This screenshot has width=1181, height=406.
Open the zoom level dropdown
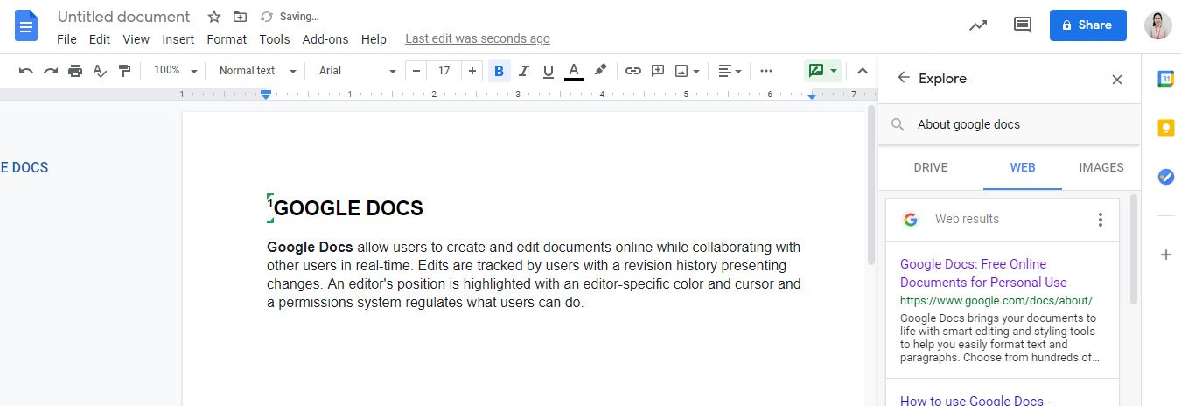pos(175,71)
